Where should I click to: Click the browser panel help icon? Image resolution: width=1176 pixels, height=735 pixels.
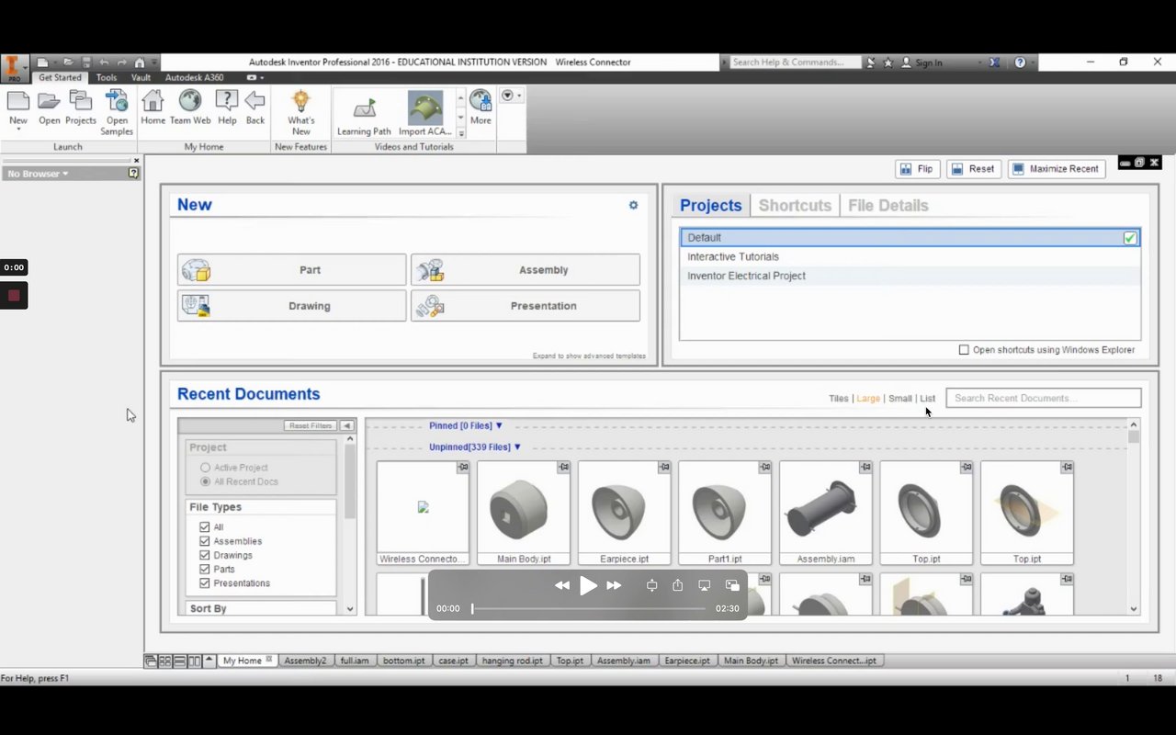[133, 173]
